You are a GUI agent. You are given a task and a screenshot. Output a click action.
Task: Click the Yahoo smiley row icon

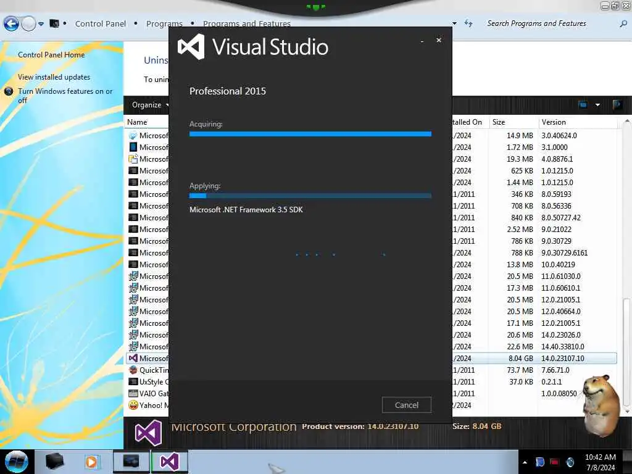133,405
